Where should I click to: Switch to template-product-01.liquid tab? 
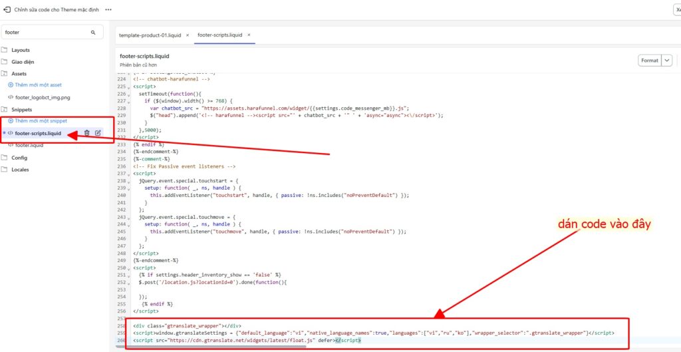pos(150,35)
